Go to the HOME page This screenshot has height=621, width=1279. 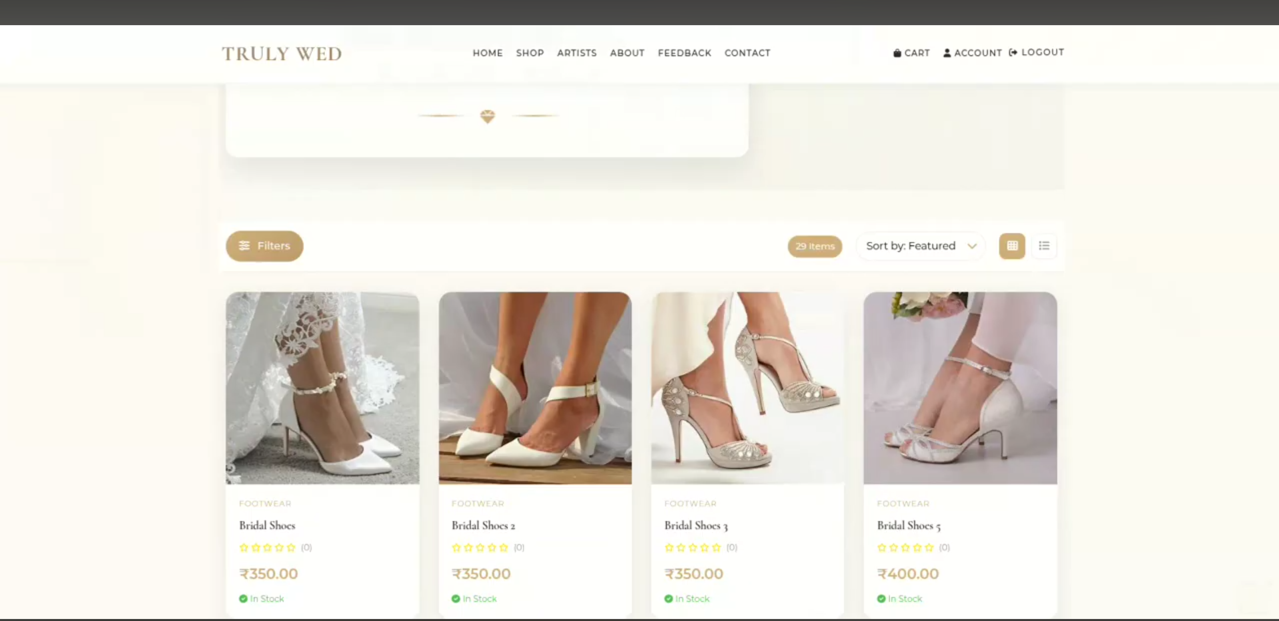coord(488,53)
